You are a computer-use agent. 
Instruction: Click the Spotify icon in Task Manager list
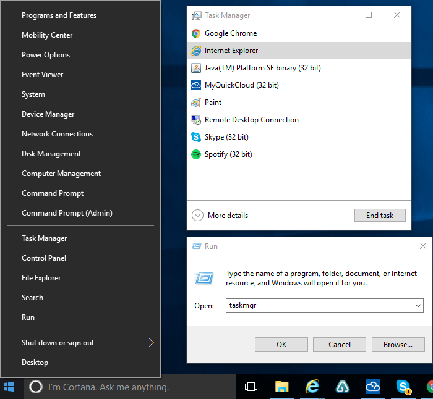pyautogui.click(x=196, y=154)
